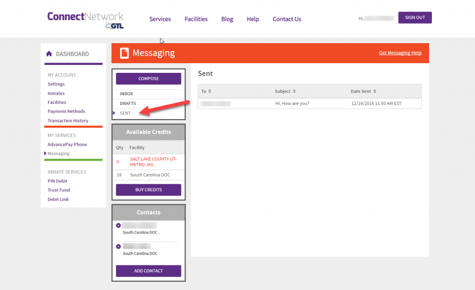
Task: Click the Add Contact button
Action: (x=148, y=271)
